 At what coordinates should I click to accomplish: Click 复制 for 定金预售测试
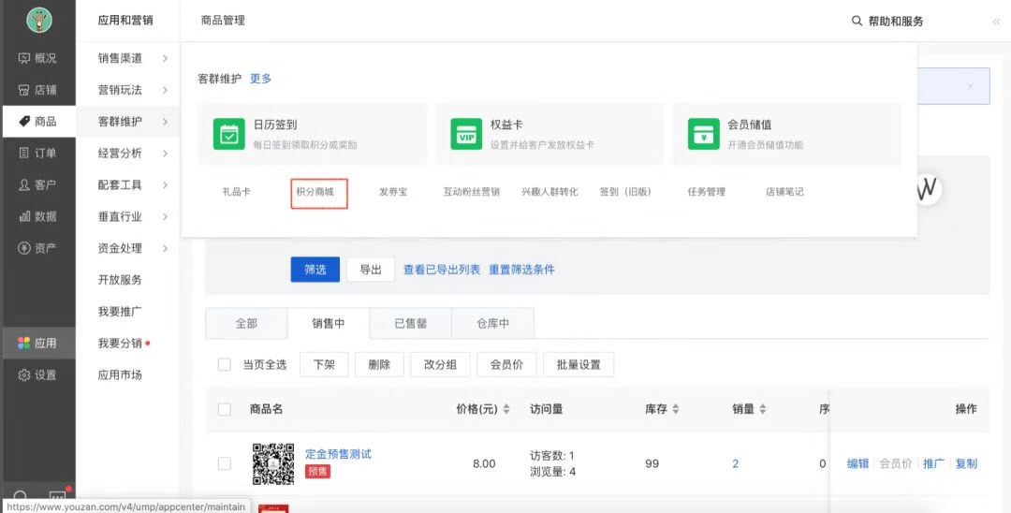(966, 463)
